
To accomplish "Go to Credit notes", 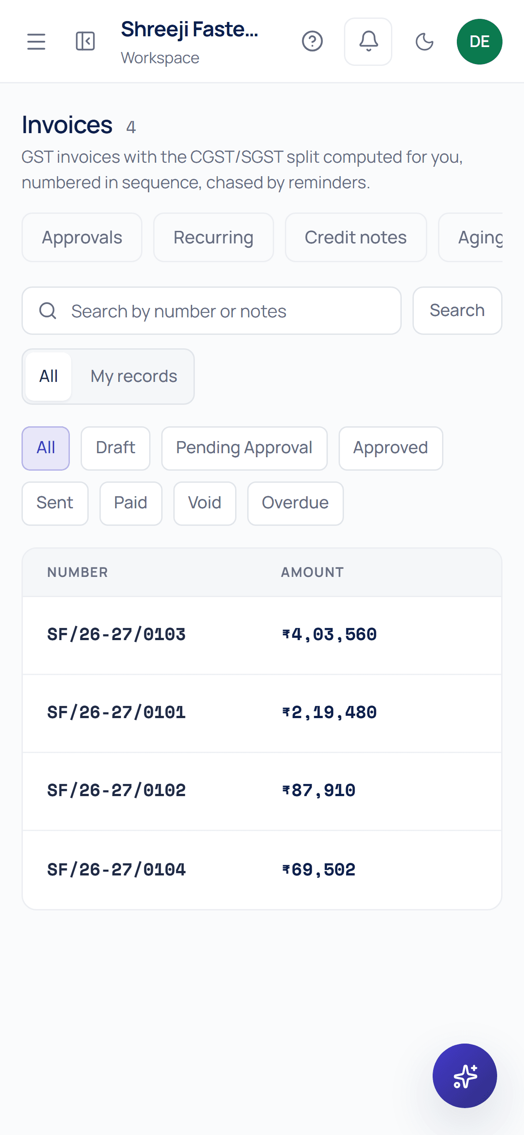I will [x=356, y=238].
